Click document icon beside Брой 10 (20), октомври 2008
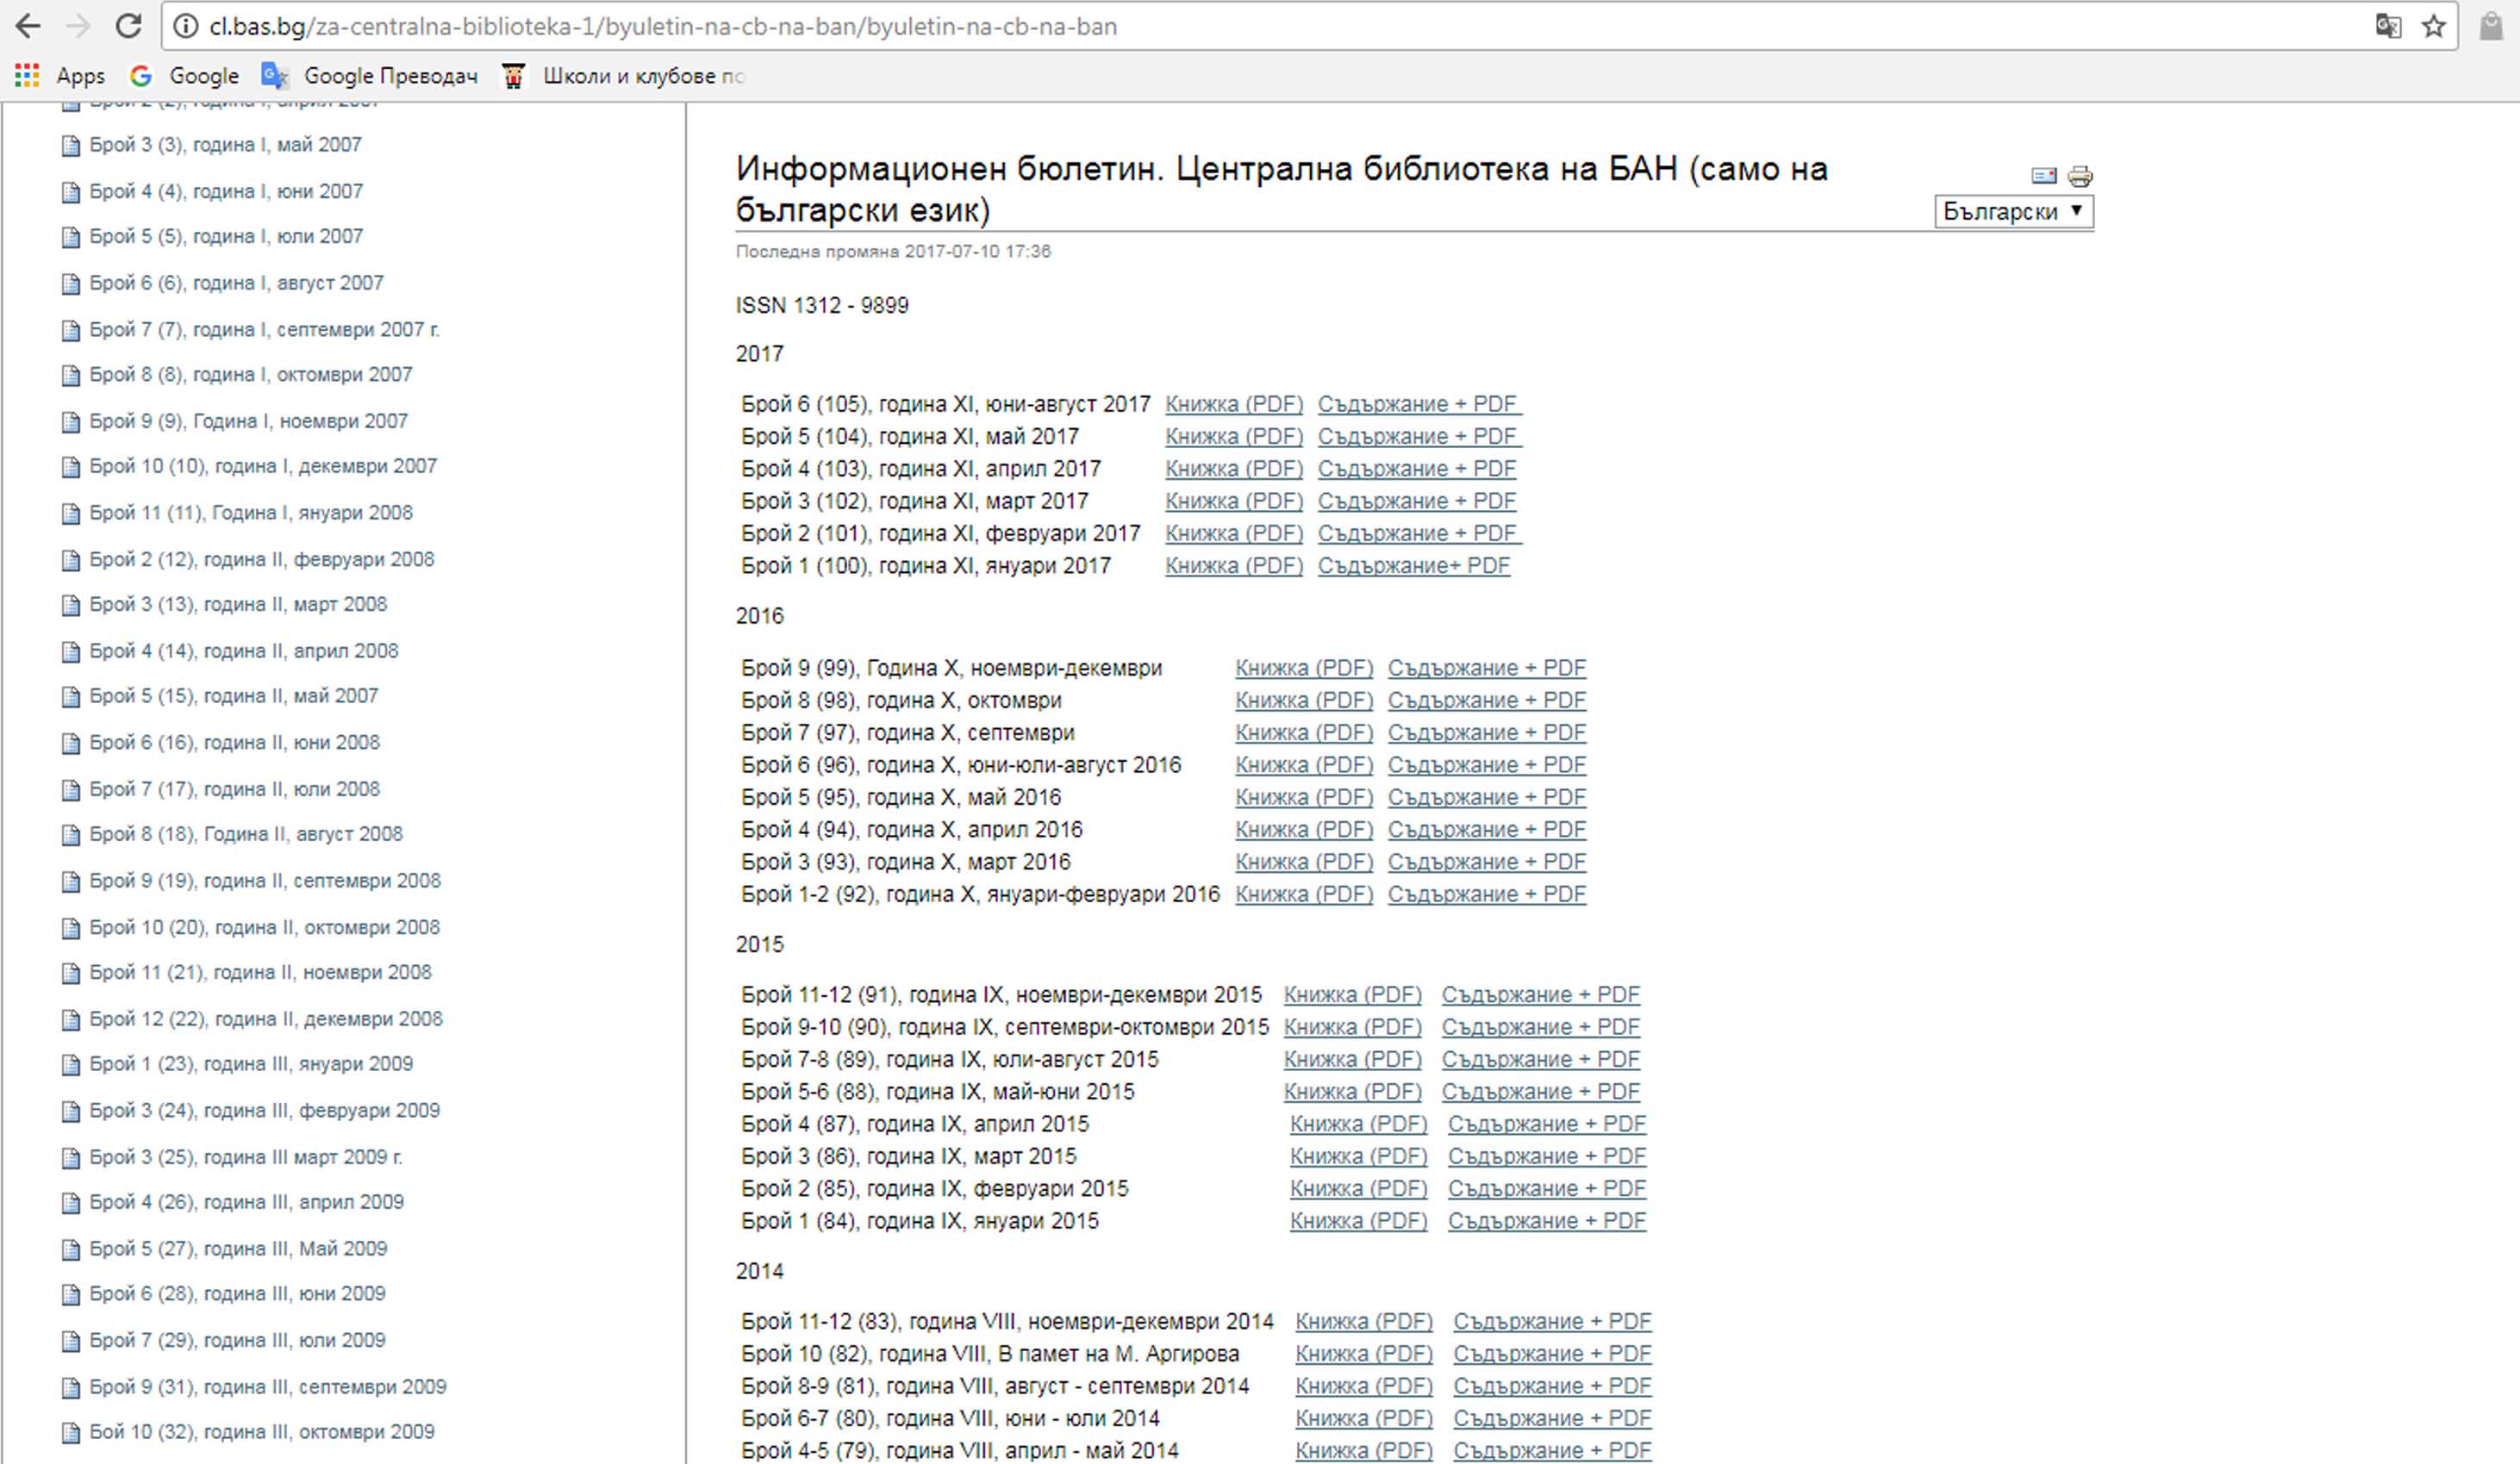 (71, 929)
